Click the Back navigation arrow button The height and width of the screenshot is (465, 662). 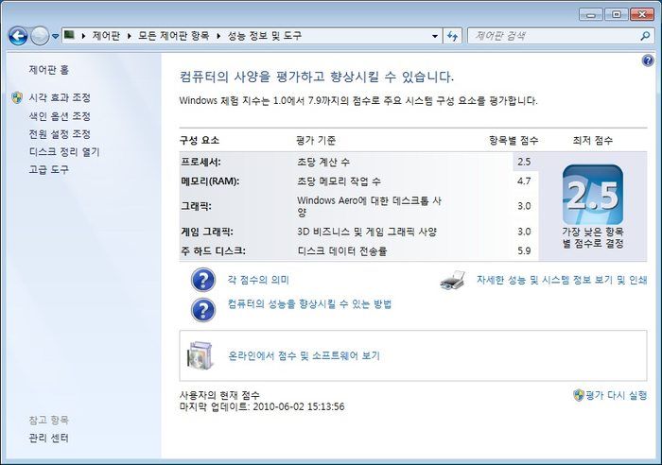(x=18, y=36)
